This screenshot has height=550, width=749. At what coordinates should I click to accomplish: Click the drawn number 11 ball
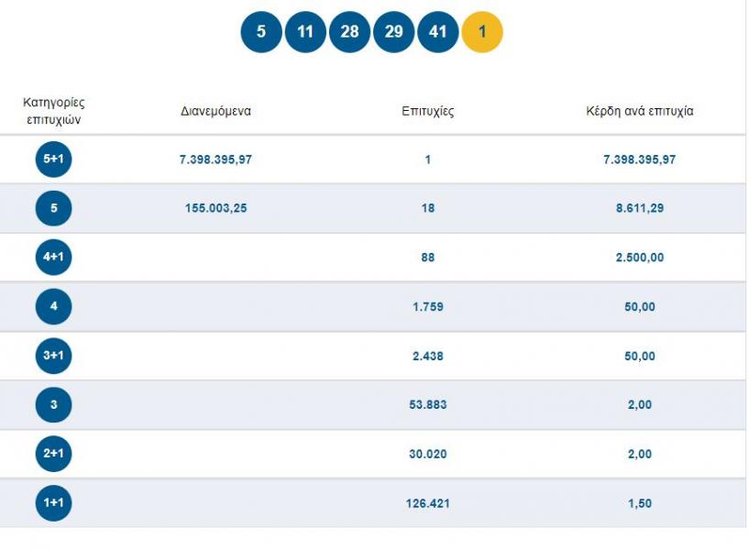(305, 32)
